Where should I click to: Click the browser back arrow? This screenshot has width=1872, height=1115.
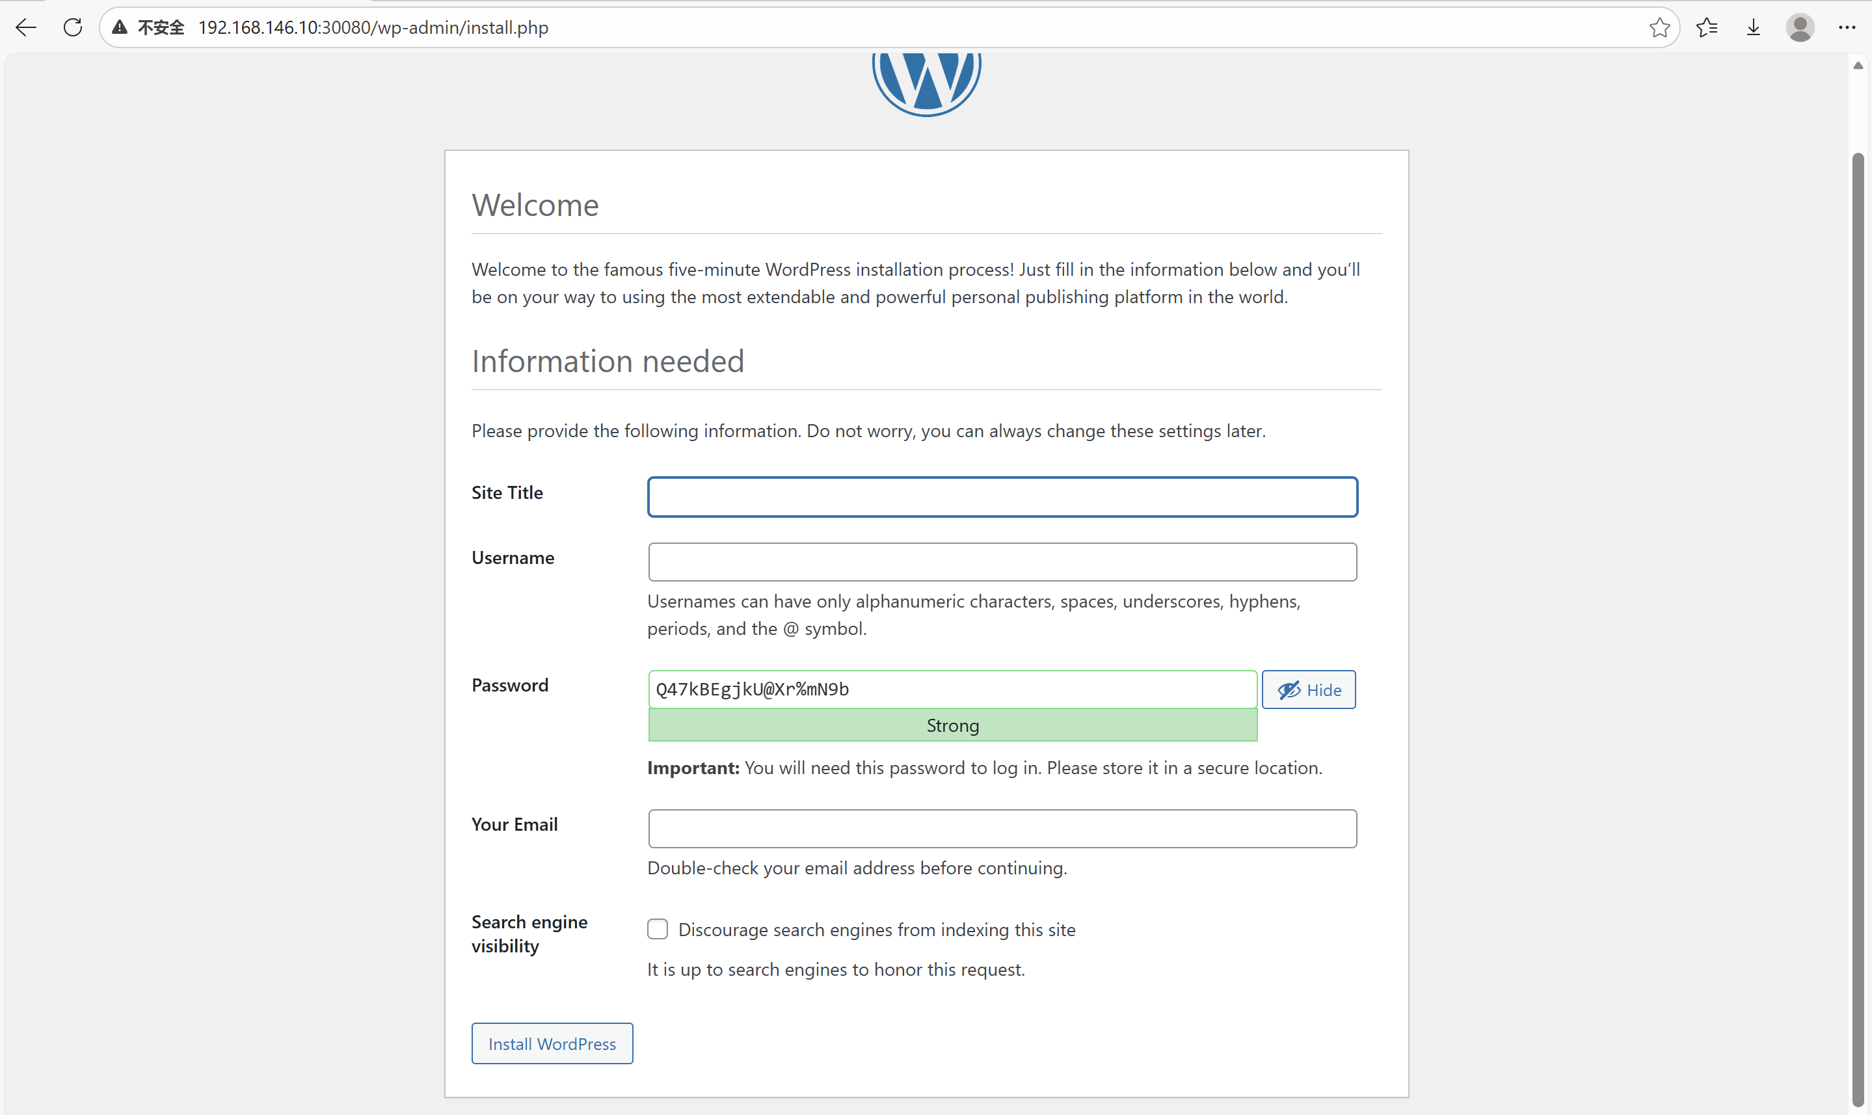point(25,28)
